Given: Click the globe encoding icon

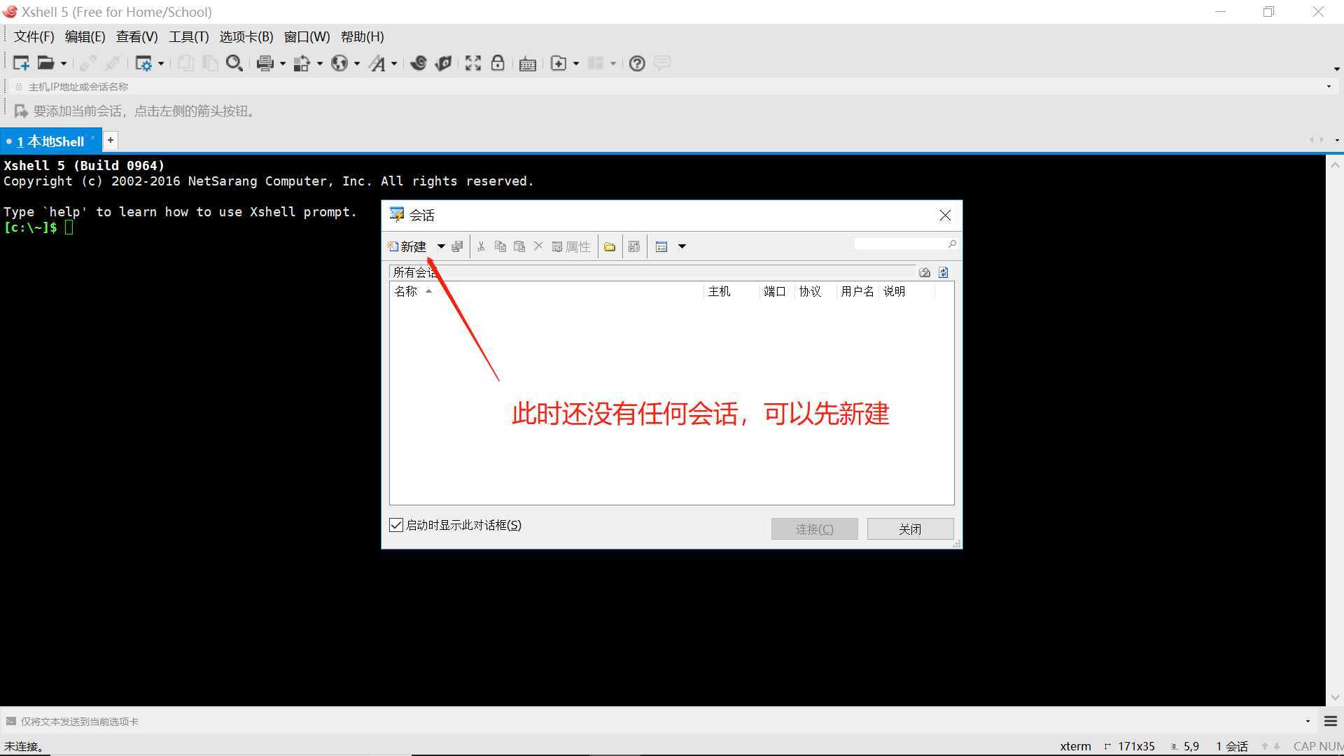Looking at the screenshot, I should tap(339, 64).
